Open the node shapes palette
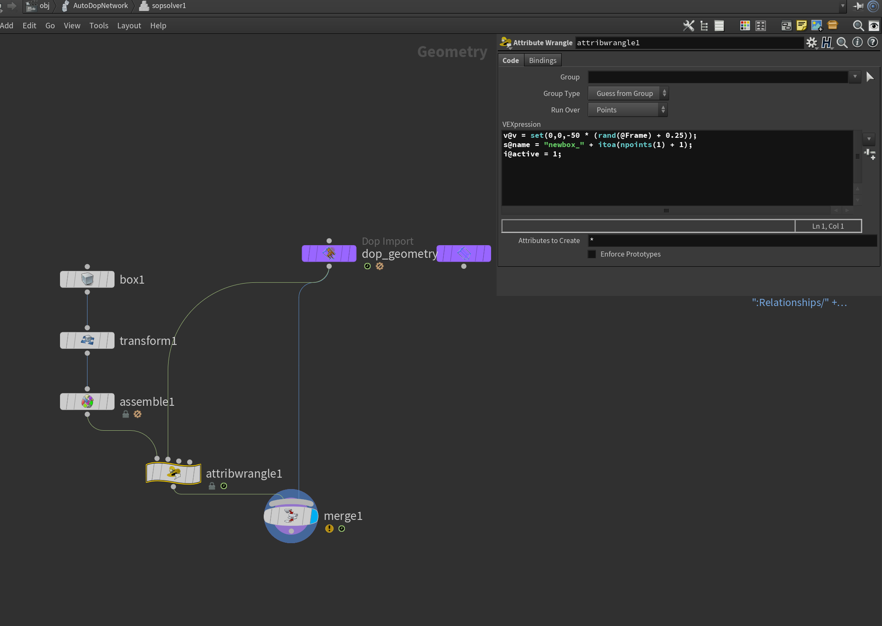 [761, 26]
